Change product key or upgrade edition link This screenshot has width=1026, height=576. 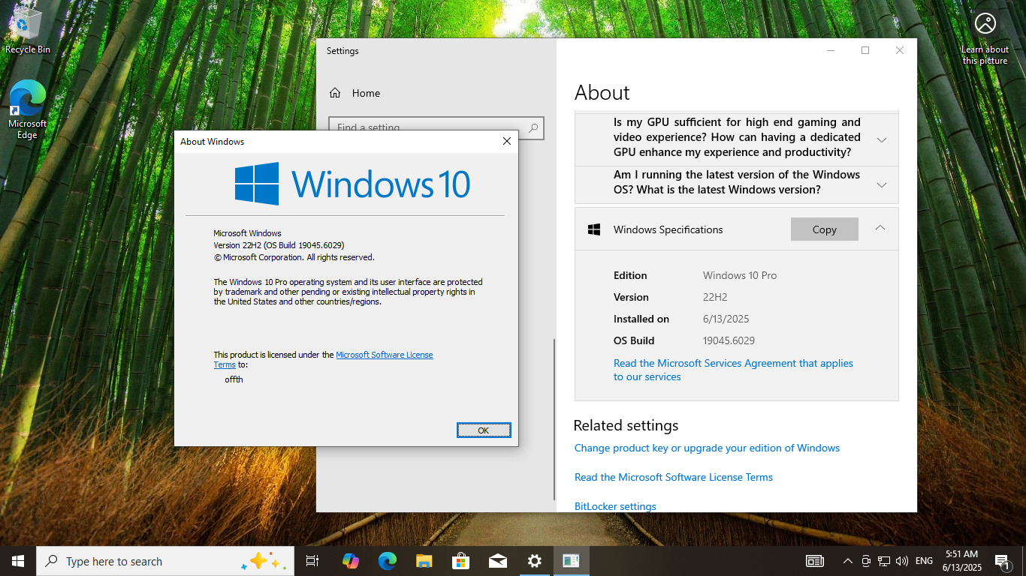pyautogui.click(x=707, y=448)
